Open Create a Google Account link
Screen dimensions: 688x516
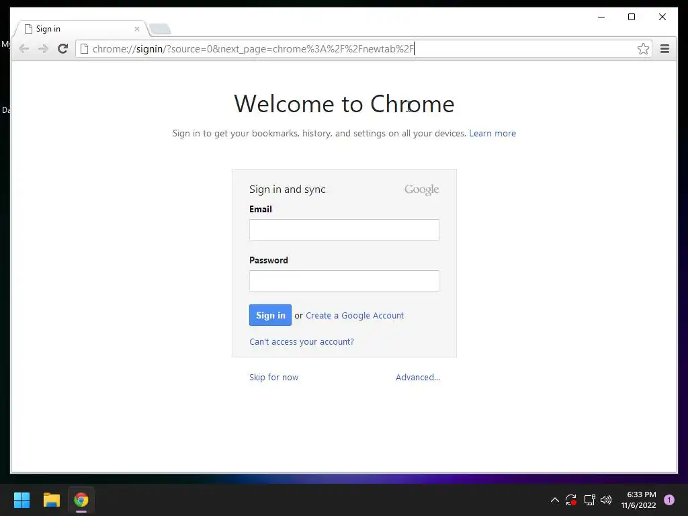(x=355, y=316)
